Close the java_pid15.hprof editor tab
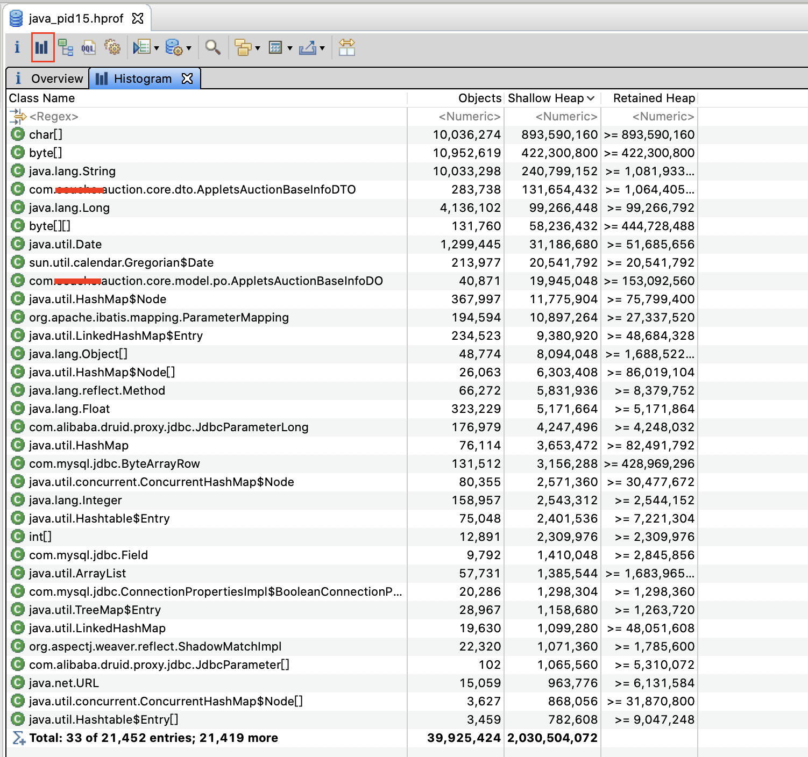This screenshot has width=808, height=757. pos(138,18)
